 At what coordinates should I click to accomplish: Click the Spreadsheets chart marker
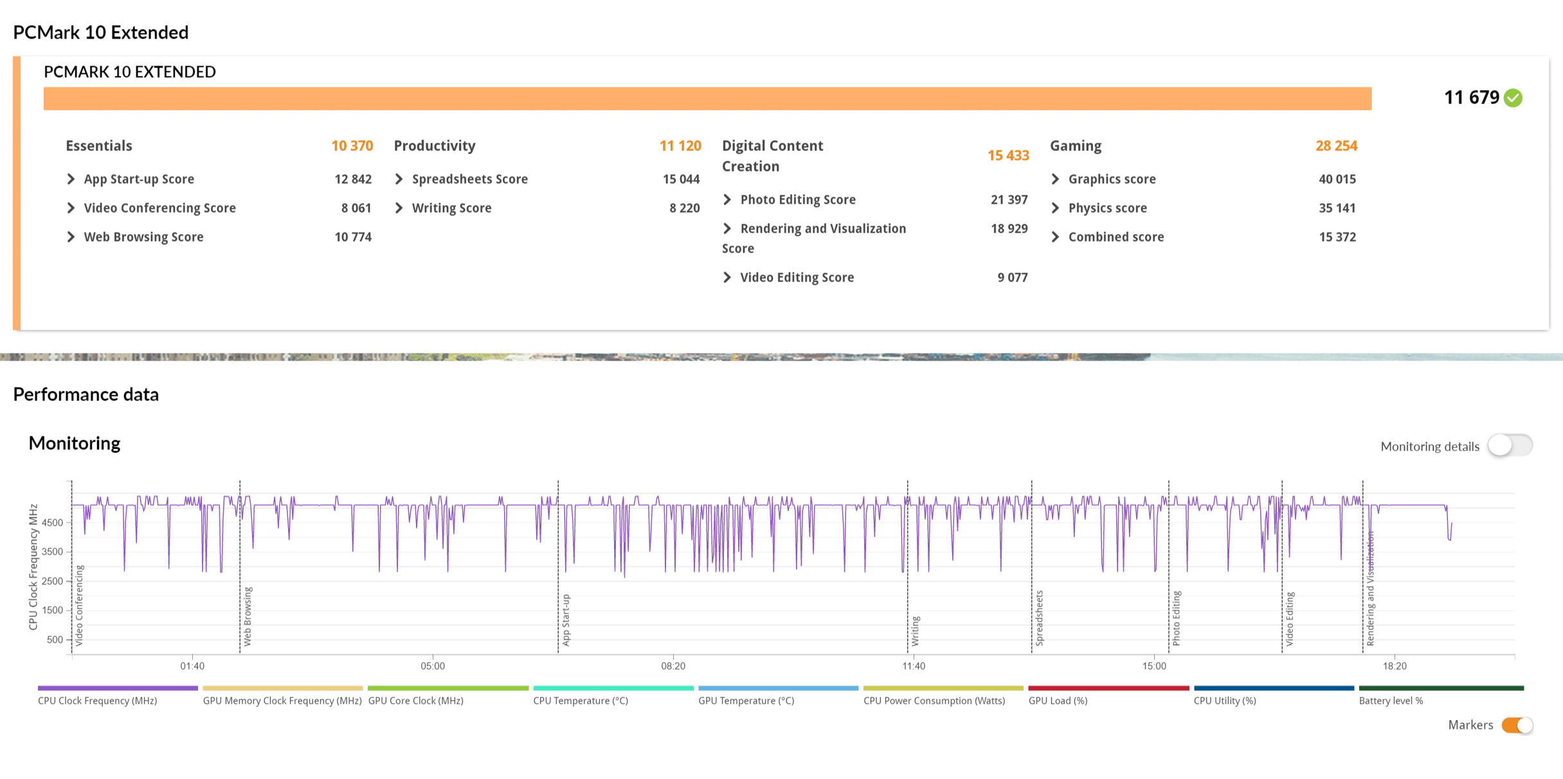(x=1040, y=618)
